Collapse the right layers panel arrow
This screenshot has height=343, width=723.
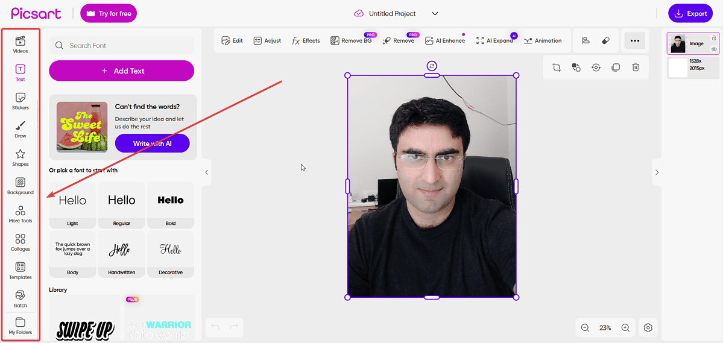point(657,172)
